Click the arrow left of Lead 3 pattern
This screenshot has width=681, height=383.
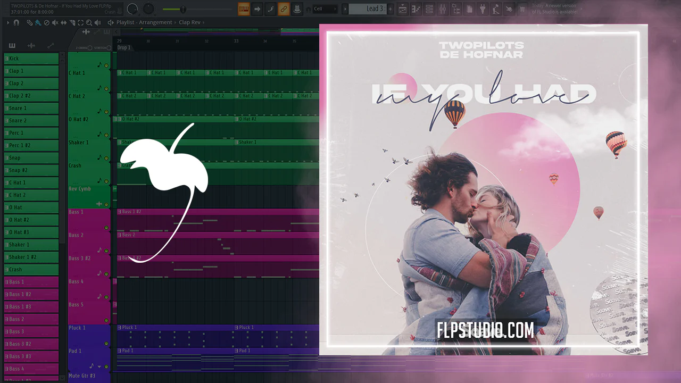point(345,9)
